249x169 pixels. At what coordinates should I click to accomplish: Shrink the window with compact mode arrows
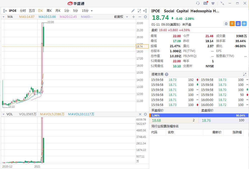pyautogui.click(x=222, y=3)
